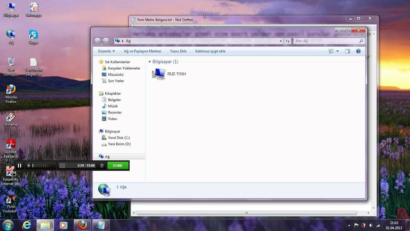The height and width of the screenshot is (231, 410).
Task: Open Video library
Action: coord(112,119)
